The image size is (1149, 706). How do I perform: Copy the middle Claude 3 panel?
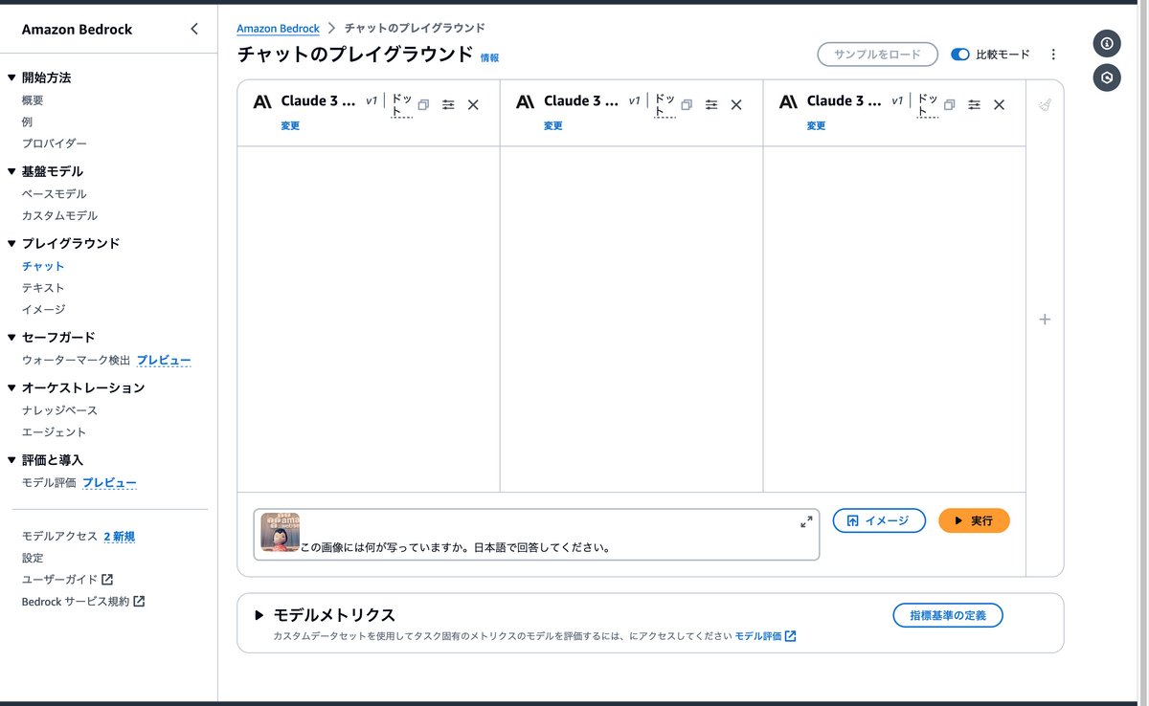687,105
